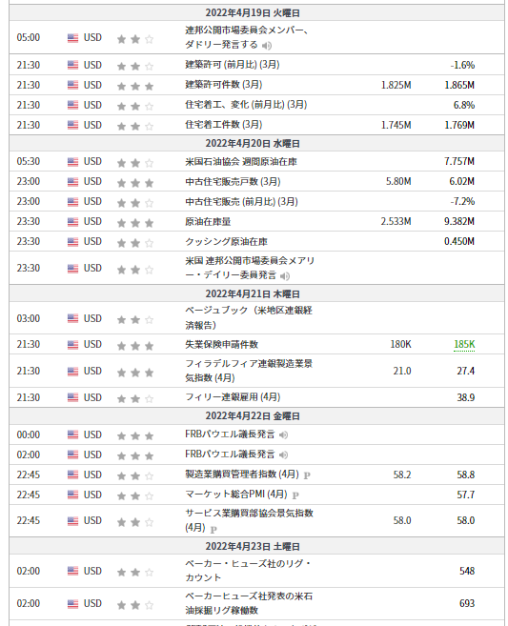Click preliminary P icon beside マーケット総合PMI

tap(295, 495)
